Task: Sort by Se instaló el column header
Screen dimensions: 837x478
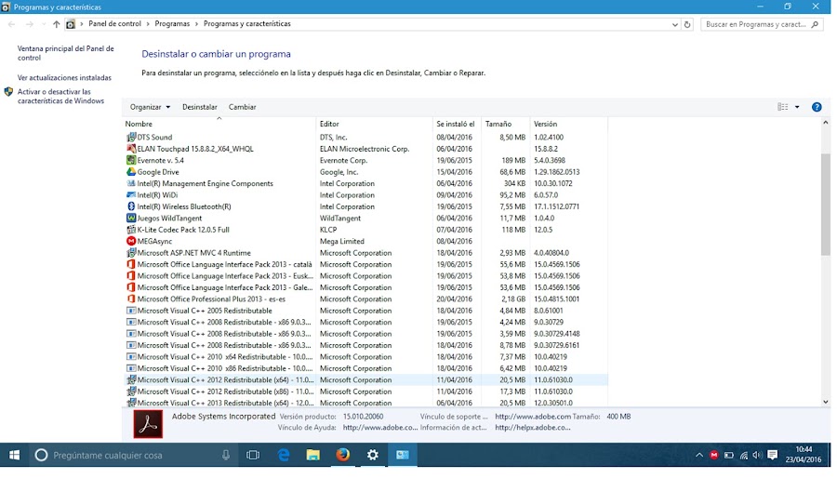Action: point(457,124)
